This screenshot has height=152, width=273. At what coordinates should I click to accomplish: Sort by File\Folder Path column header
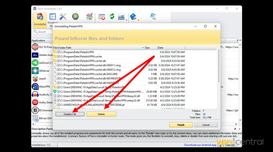[x=99, y=48]
